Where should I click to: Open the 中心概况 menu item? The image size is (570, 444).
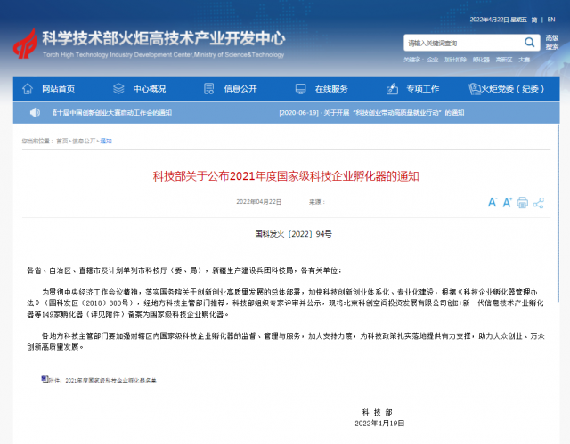pyautogui.click(x=150, y=89)
